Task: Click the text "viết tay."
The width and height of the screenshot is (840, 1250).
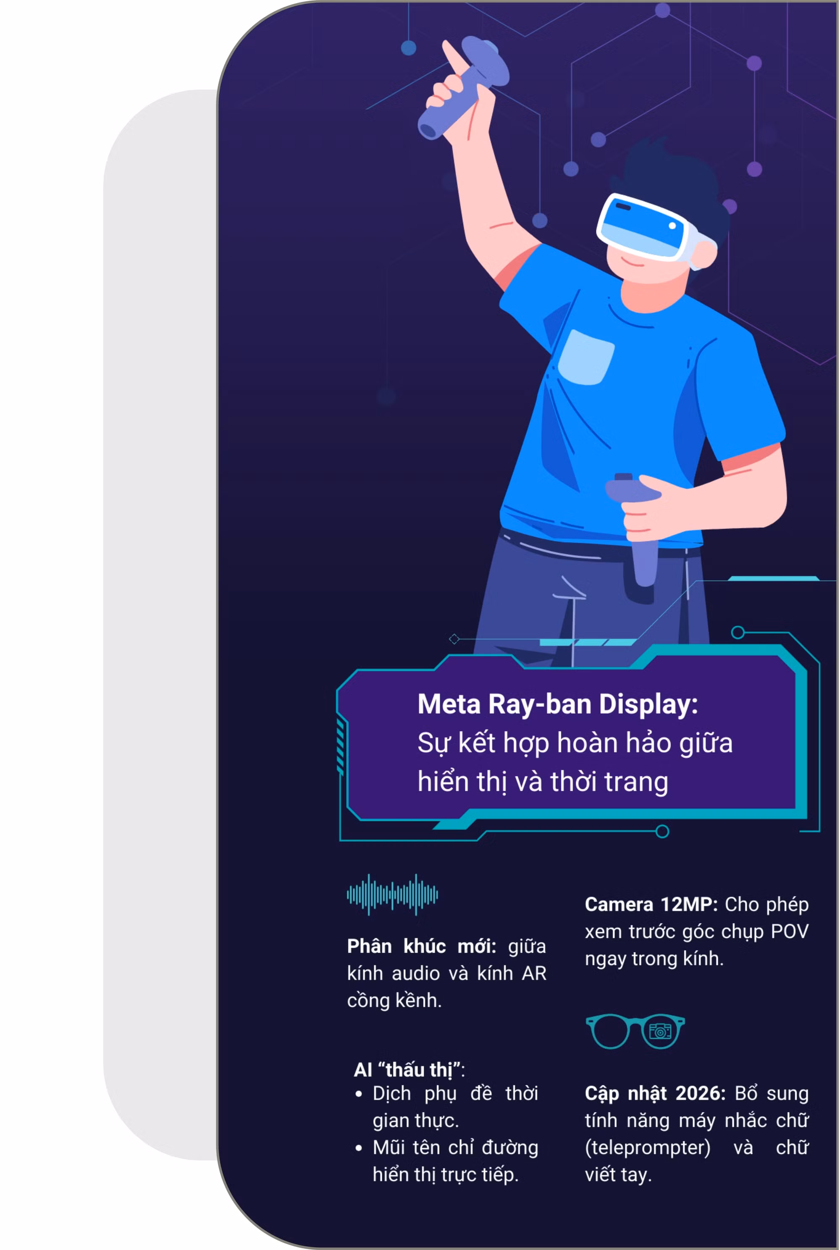Action: pos(618,1175)
